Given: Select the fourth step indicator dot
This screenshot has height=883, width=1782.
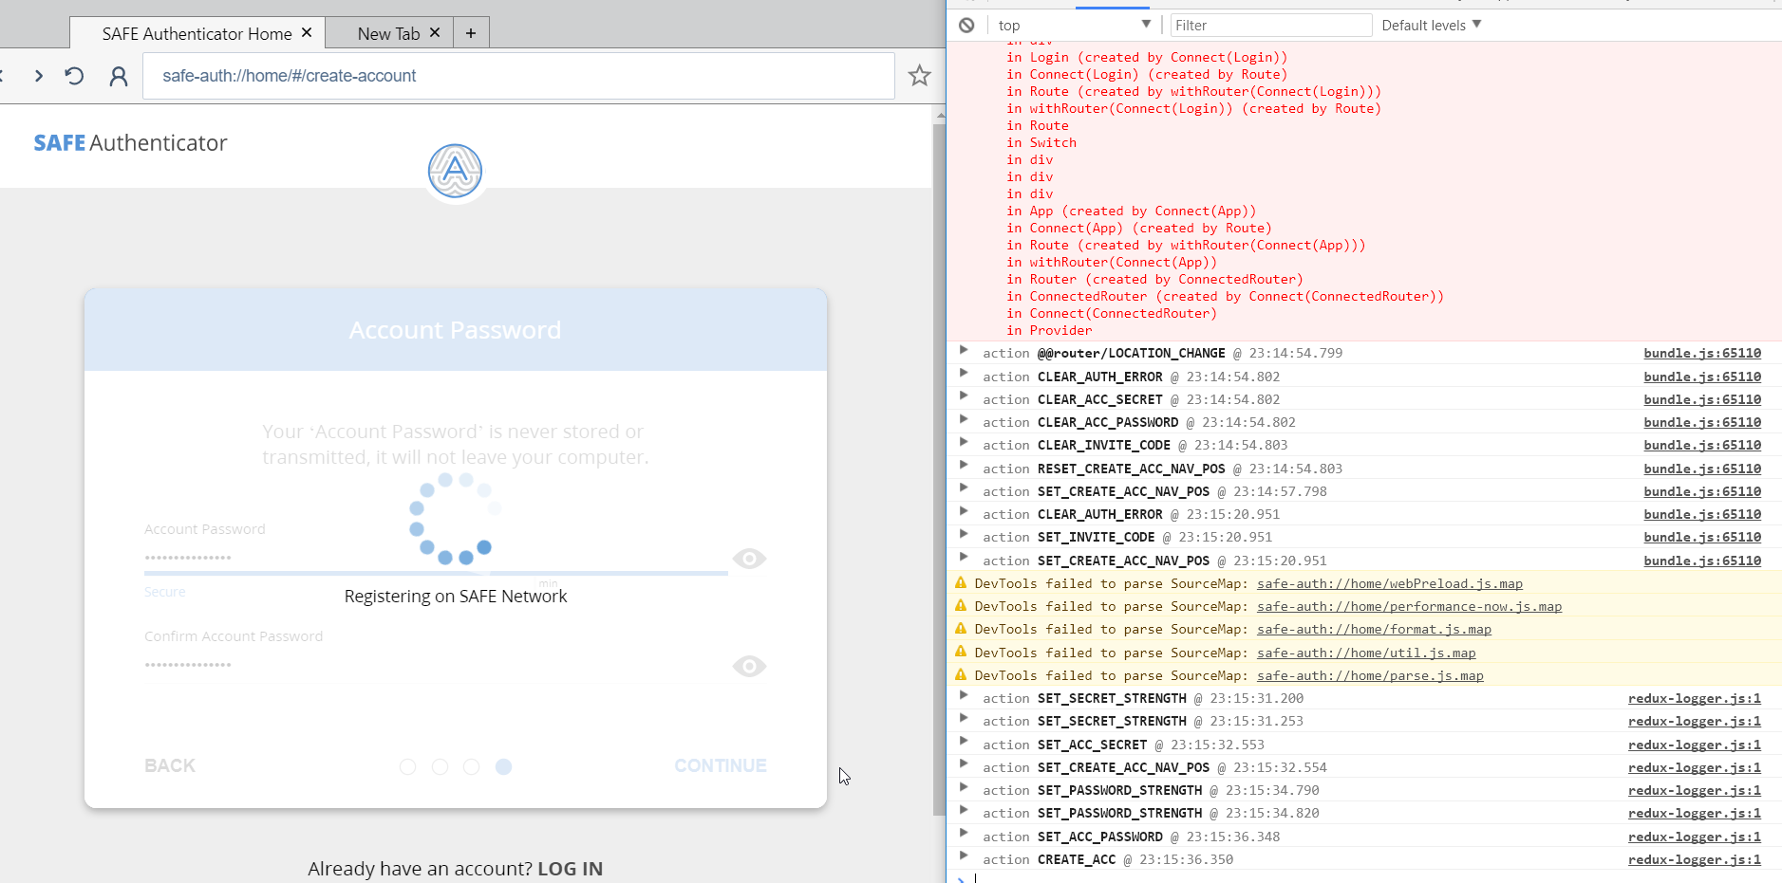Looking at the screenshot, I should 503,766.
